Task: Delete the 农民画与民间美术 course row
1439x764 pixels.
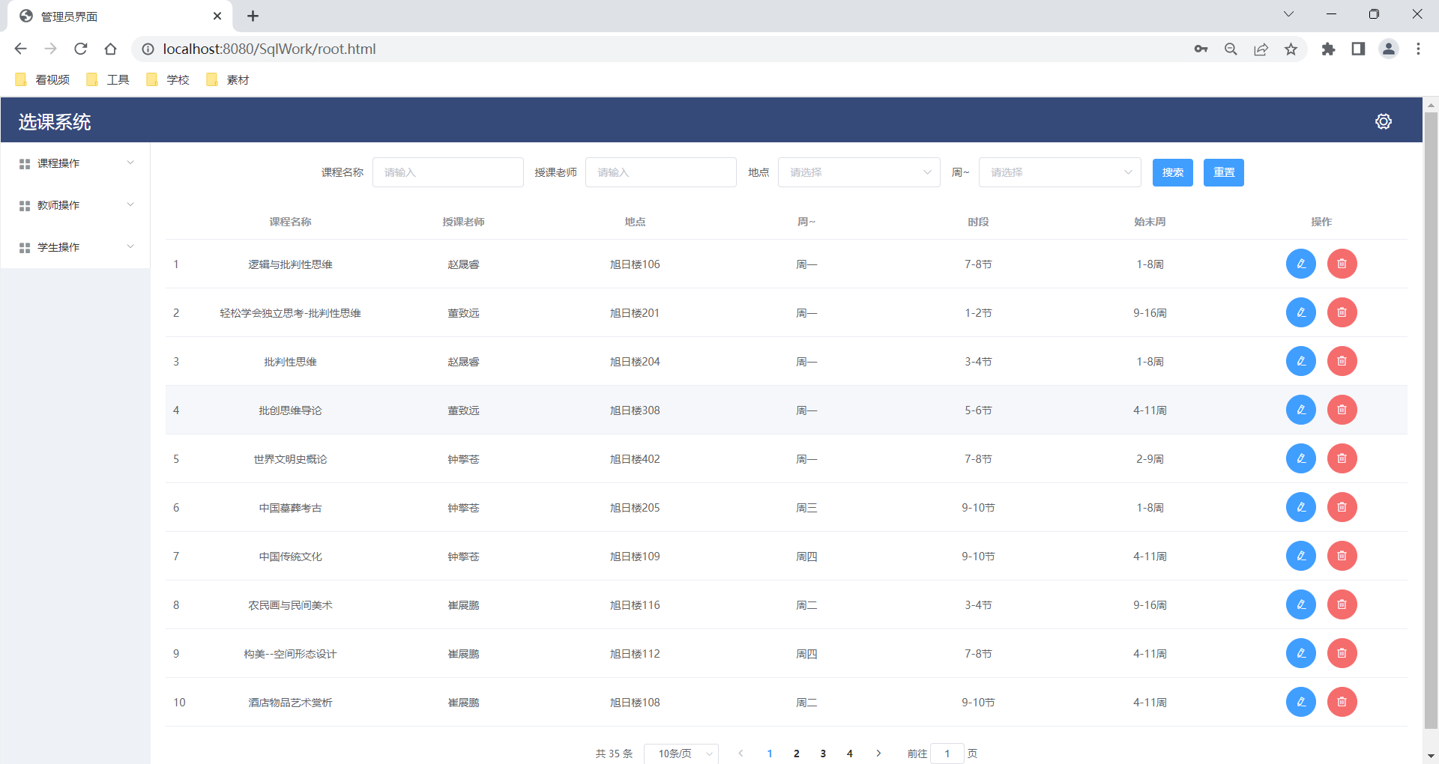Action: [x=1342, y=604]
